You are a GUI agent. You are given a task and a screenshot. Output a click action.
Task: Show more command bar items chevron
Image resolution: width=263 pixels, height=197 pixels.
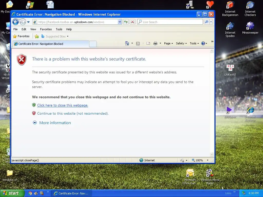[x=212, y=42]
